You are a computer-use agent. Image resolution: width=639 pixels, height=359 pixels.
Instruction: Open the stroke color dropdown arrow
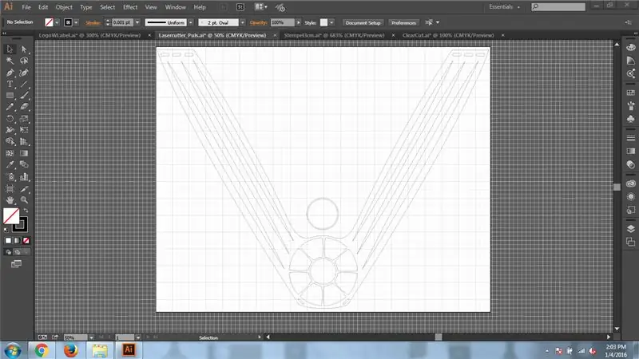tap(76, 23)
